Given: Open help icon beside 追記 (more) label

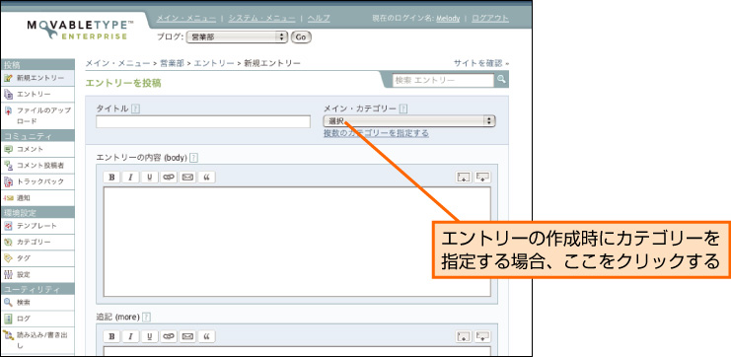Looking at the screenshot, I should click(x=146, y=317).
